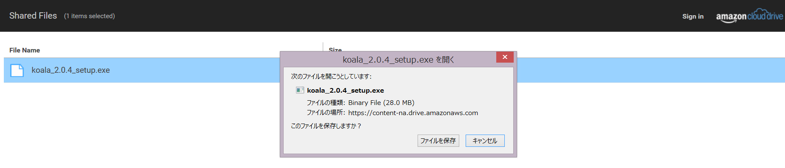Click the Shared Files heading
The width and height of the screenshot is (785, 168).
click(33, 16)
